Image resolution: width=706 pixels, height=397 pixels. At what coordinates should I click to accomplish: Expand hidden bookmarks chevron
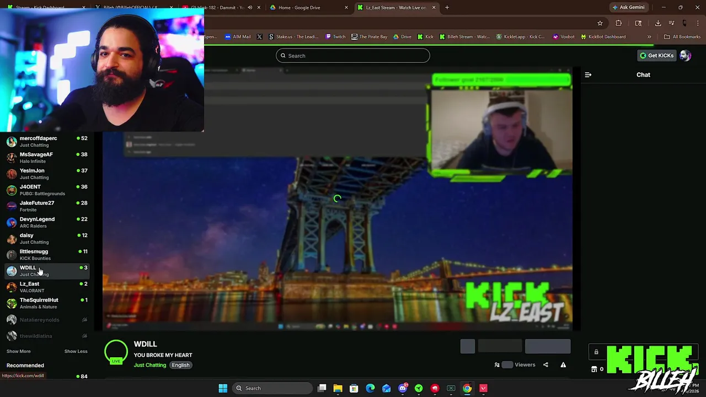tap(649, 37)
